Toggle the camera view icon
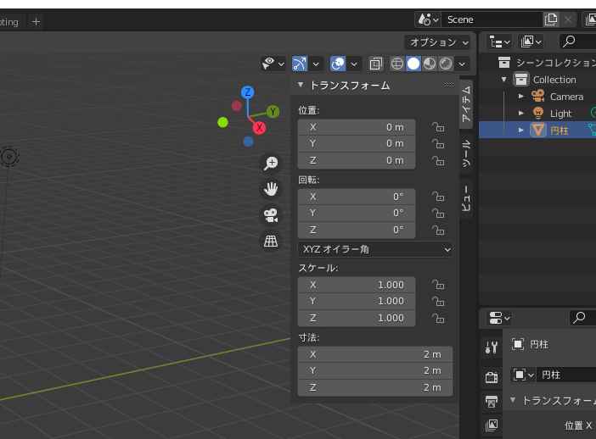This screenshot has height=439, width=596. [x=271, y=215]
